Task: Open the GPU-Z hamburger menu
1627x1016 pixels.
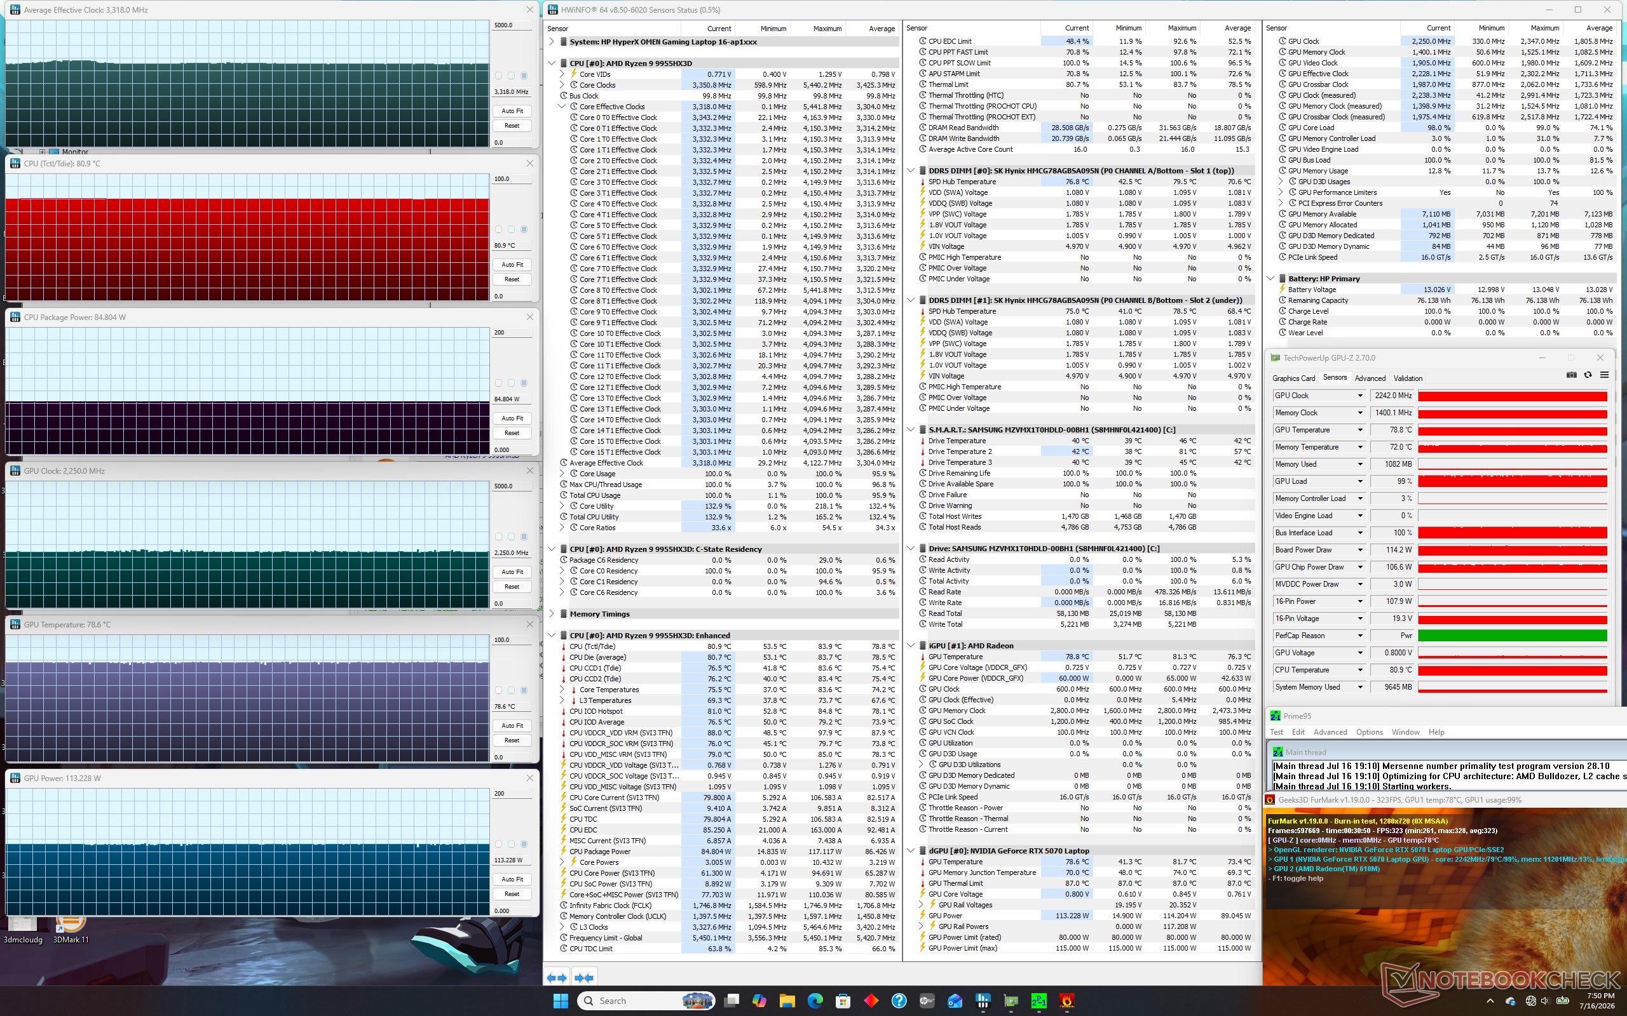Action: [x=1604, y=375]
